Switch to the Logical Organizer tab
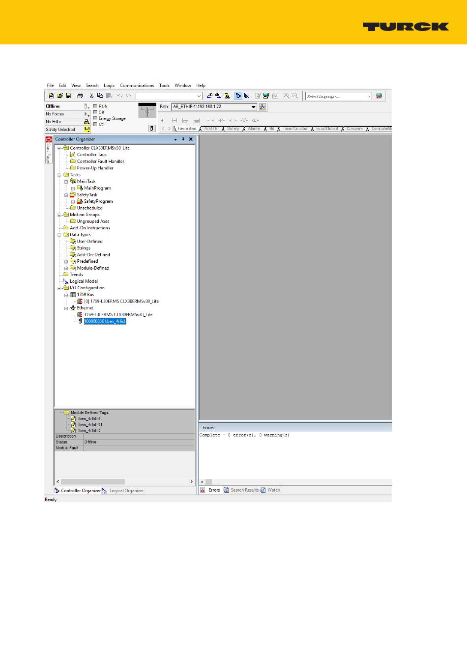This screenshot has height=660, width=467. pyautogui.click(x=126, y=491)
